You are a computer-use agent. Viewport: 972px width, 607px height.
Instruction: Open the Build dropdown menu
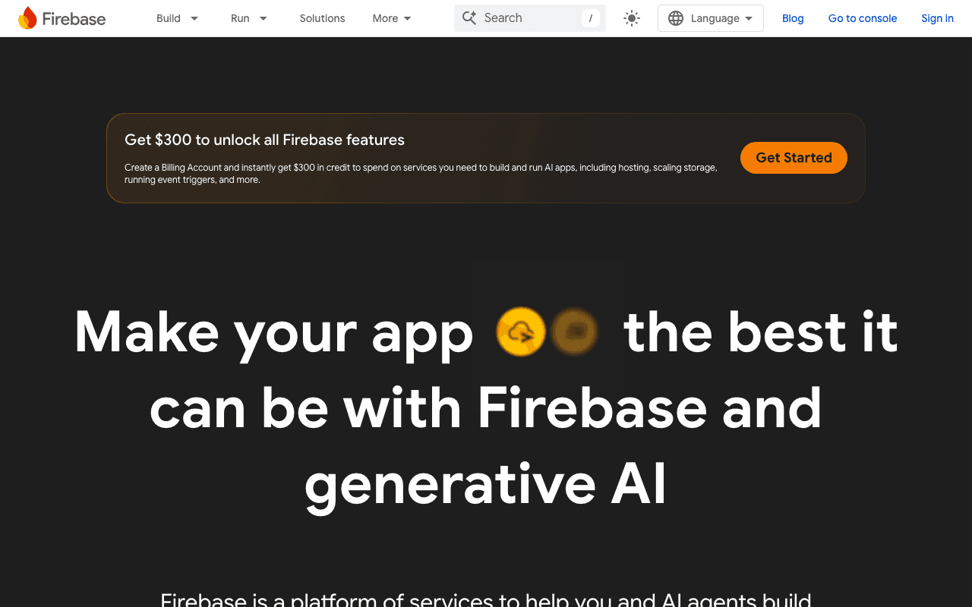178,18
